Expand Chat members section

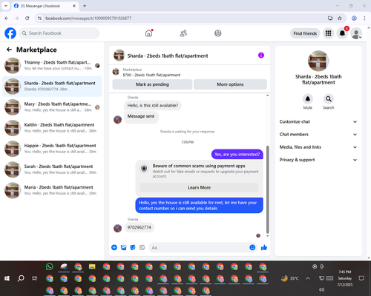point(318,135)
